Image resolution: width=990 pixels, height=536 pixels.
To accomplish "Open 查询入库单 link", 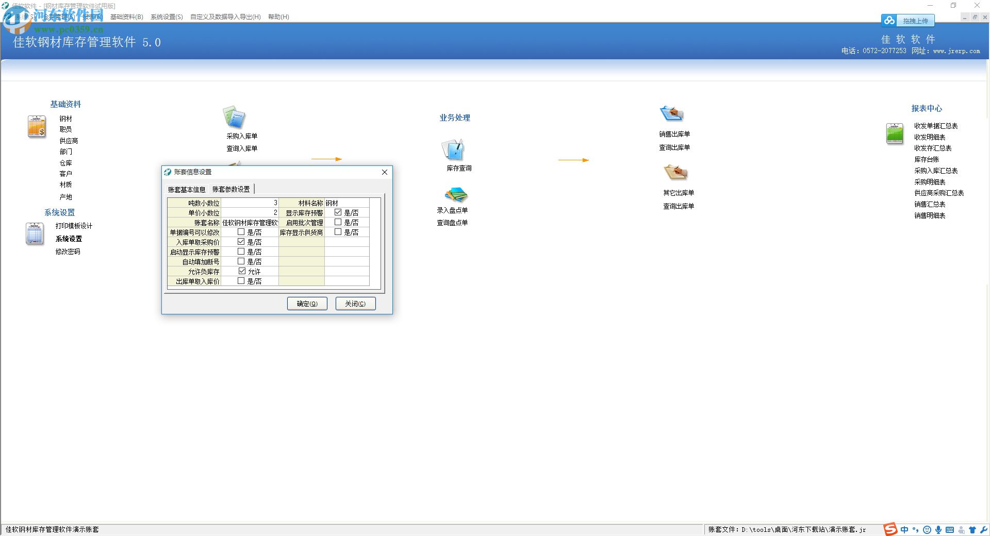I will point(242,148).
